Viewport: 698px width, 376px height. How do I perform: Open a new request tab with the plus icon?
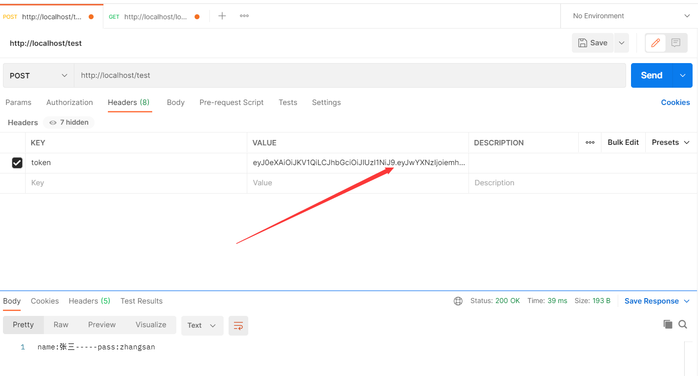pyautogui.click(x=222, y=15)
